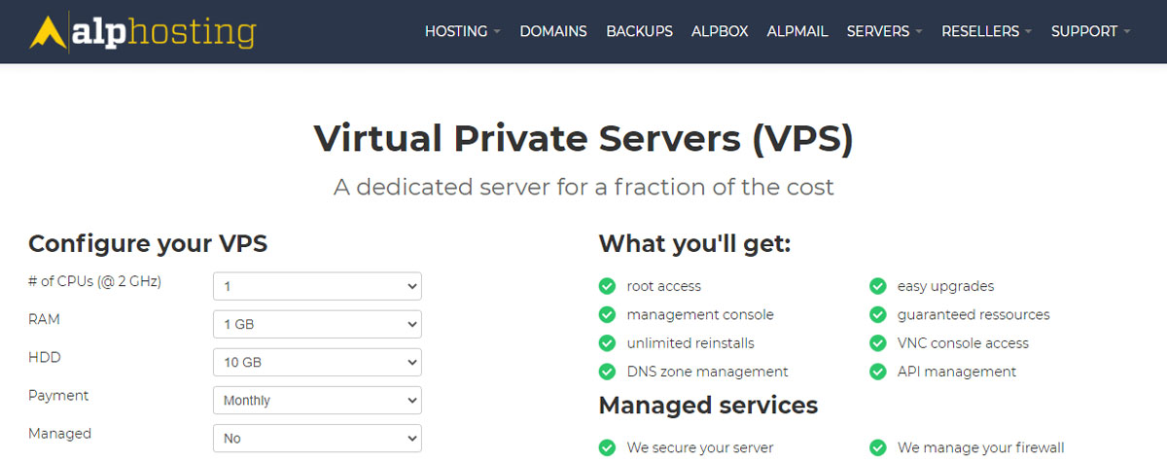The image size is (1167, 463).
Task: Click the 'unlimited reinstalls' feature text
Action: click(x=690, y=343)
